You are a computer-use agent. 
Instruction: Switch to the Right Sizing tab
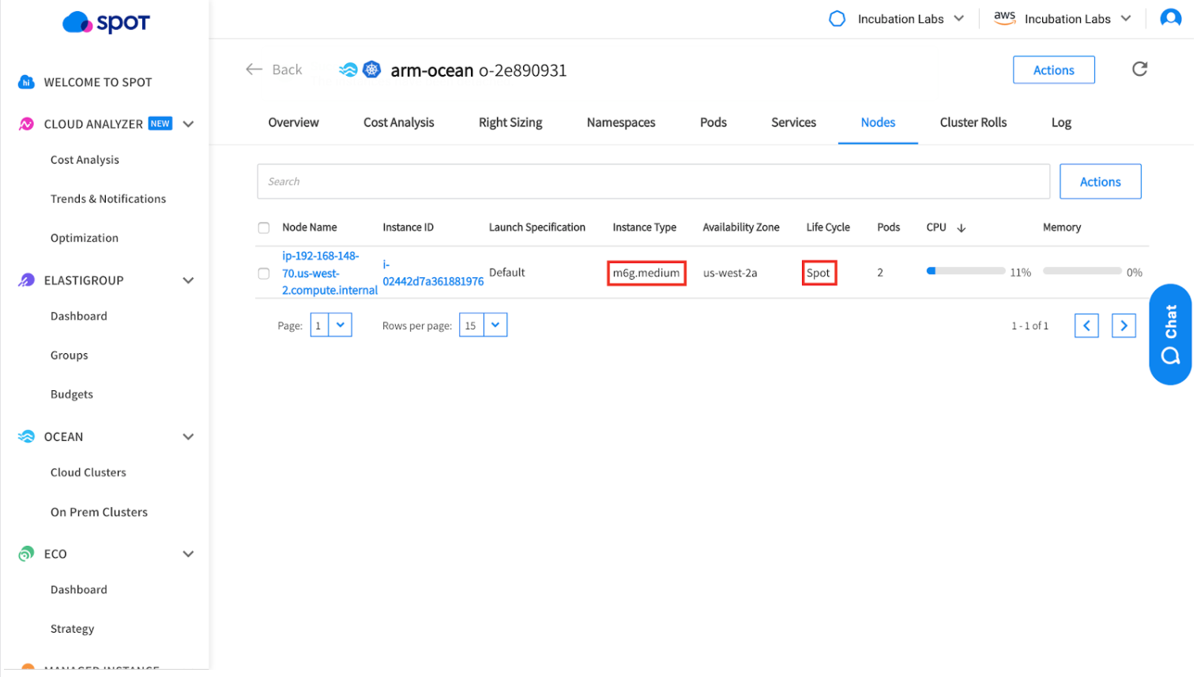tap(510, 122)
